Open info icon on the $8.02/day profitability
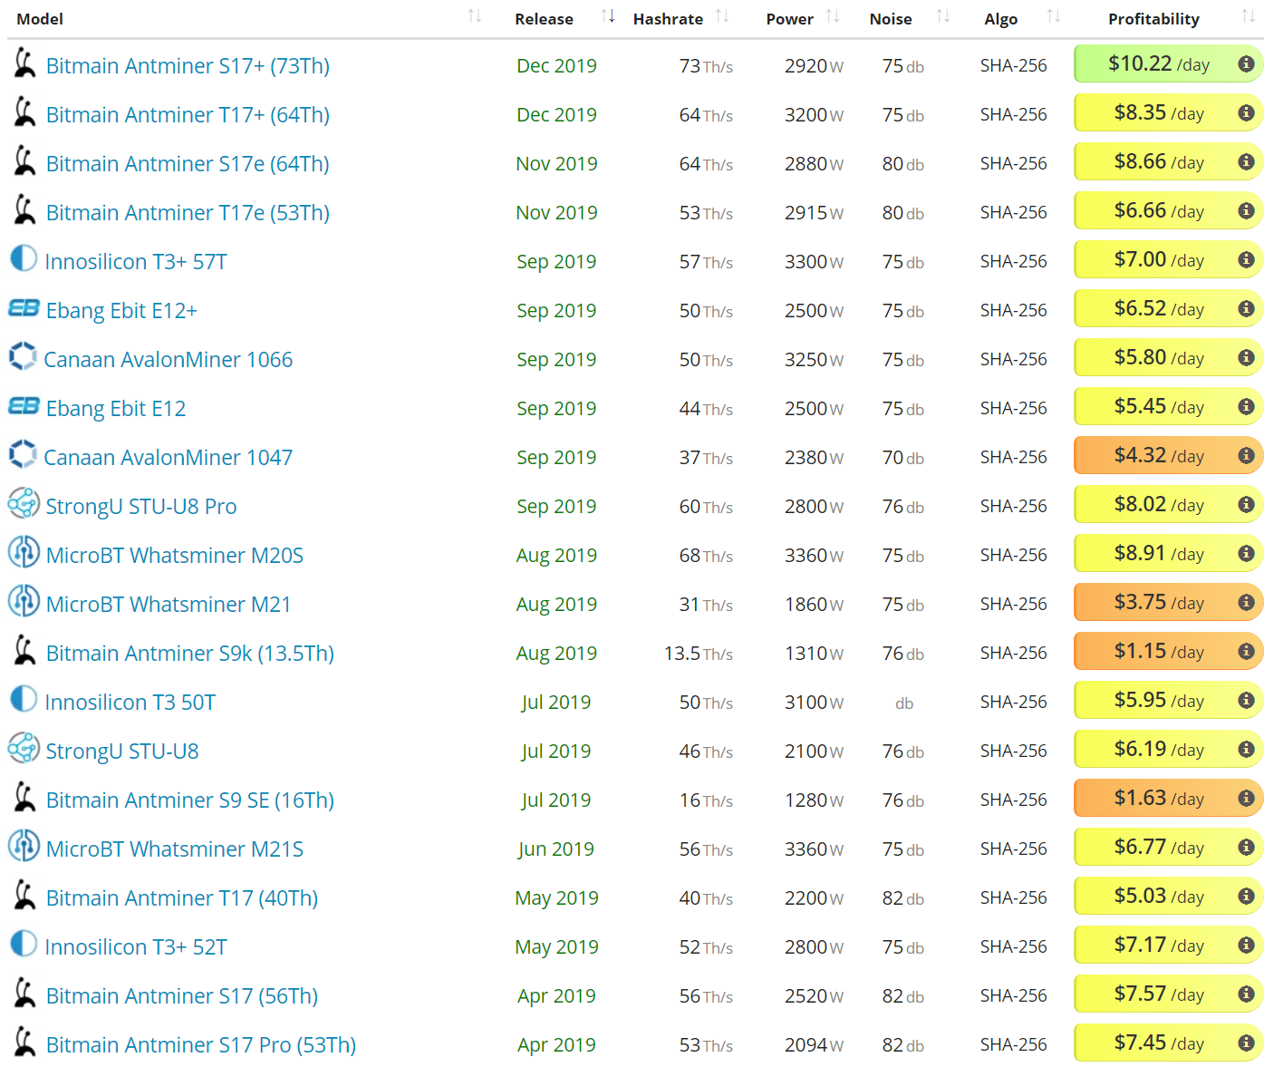This screenshot has height=1067, width=1264. pyautogui.click(x=1246, y=504)
